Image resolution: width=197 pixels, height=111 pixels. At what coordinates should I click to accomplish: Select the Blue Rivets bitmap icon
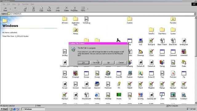pyautogui.click(x=173, y=42)
